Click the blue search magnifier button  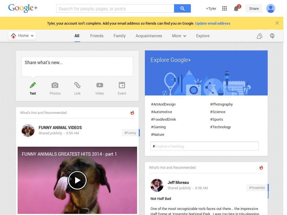[x=182, y=8]
